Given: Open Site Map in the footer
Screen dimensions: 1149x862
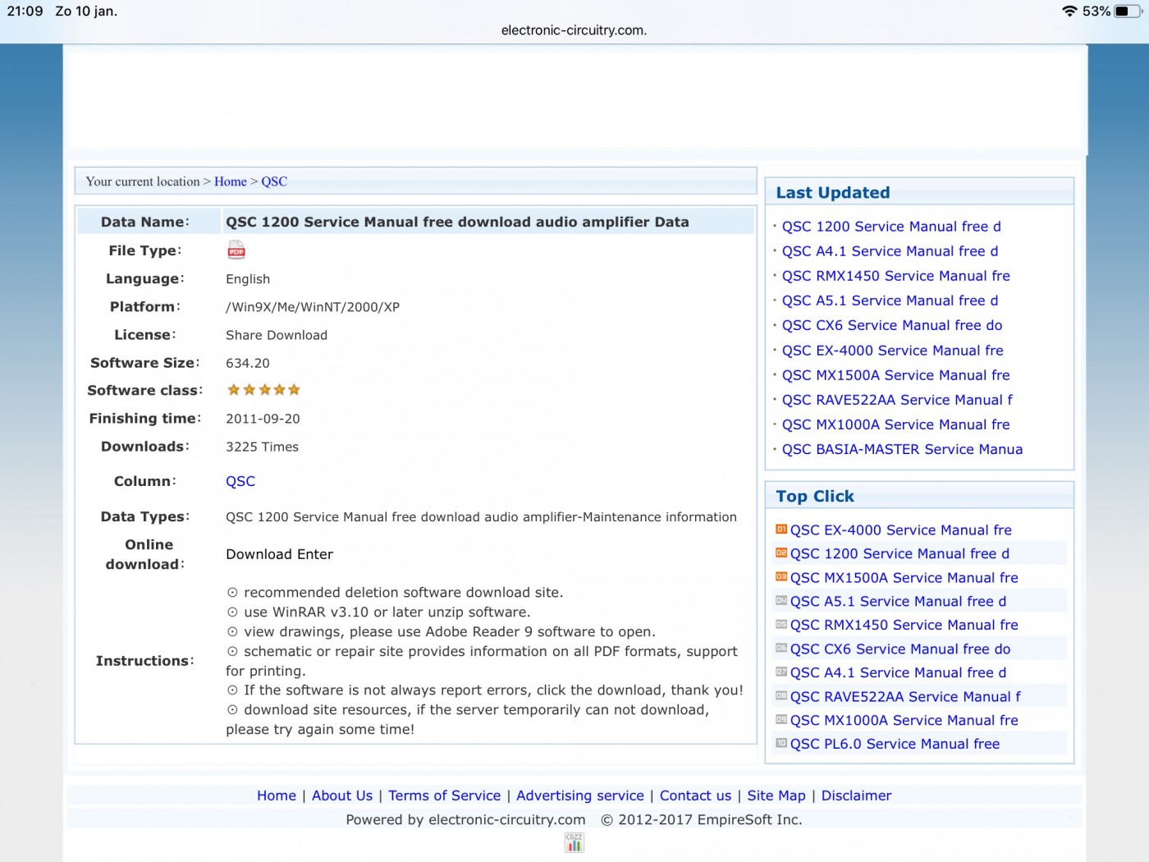Looking at the screenshot, I should click(x=776, y=796).
